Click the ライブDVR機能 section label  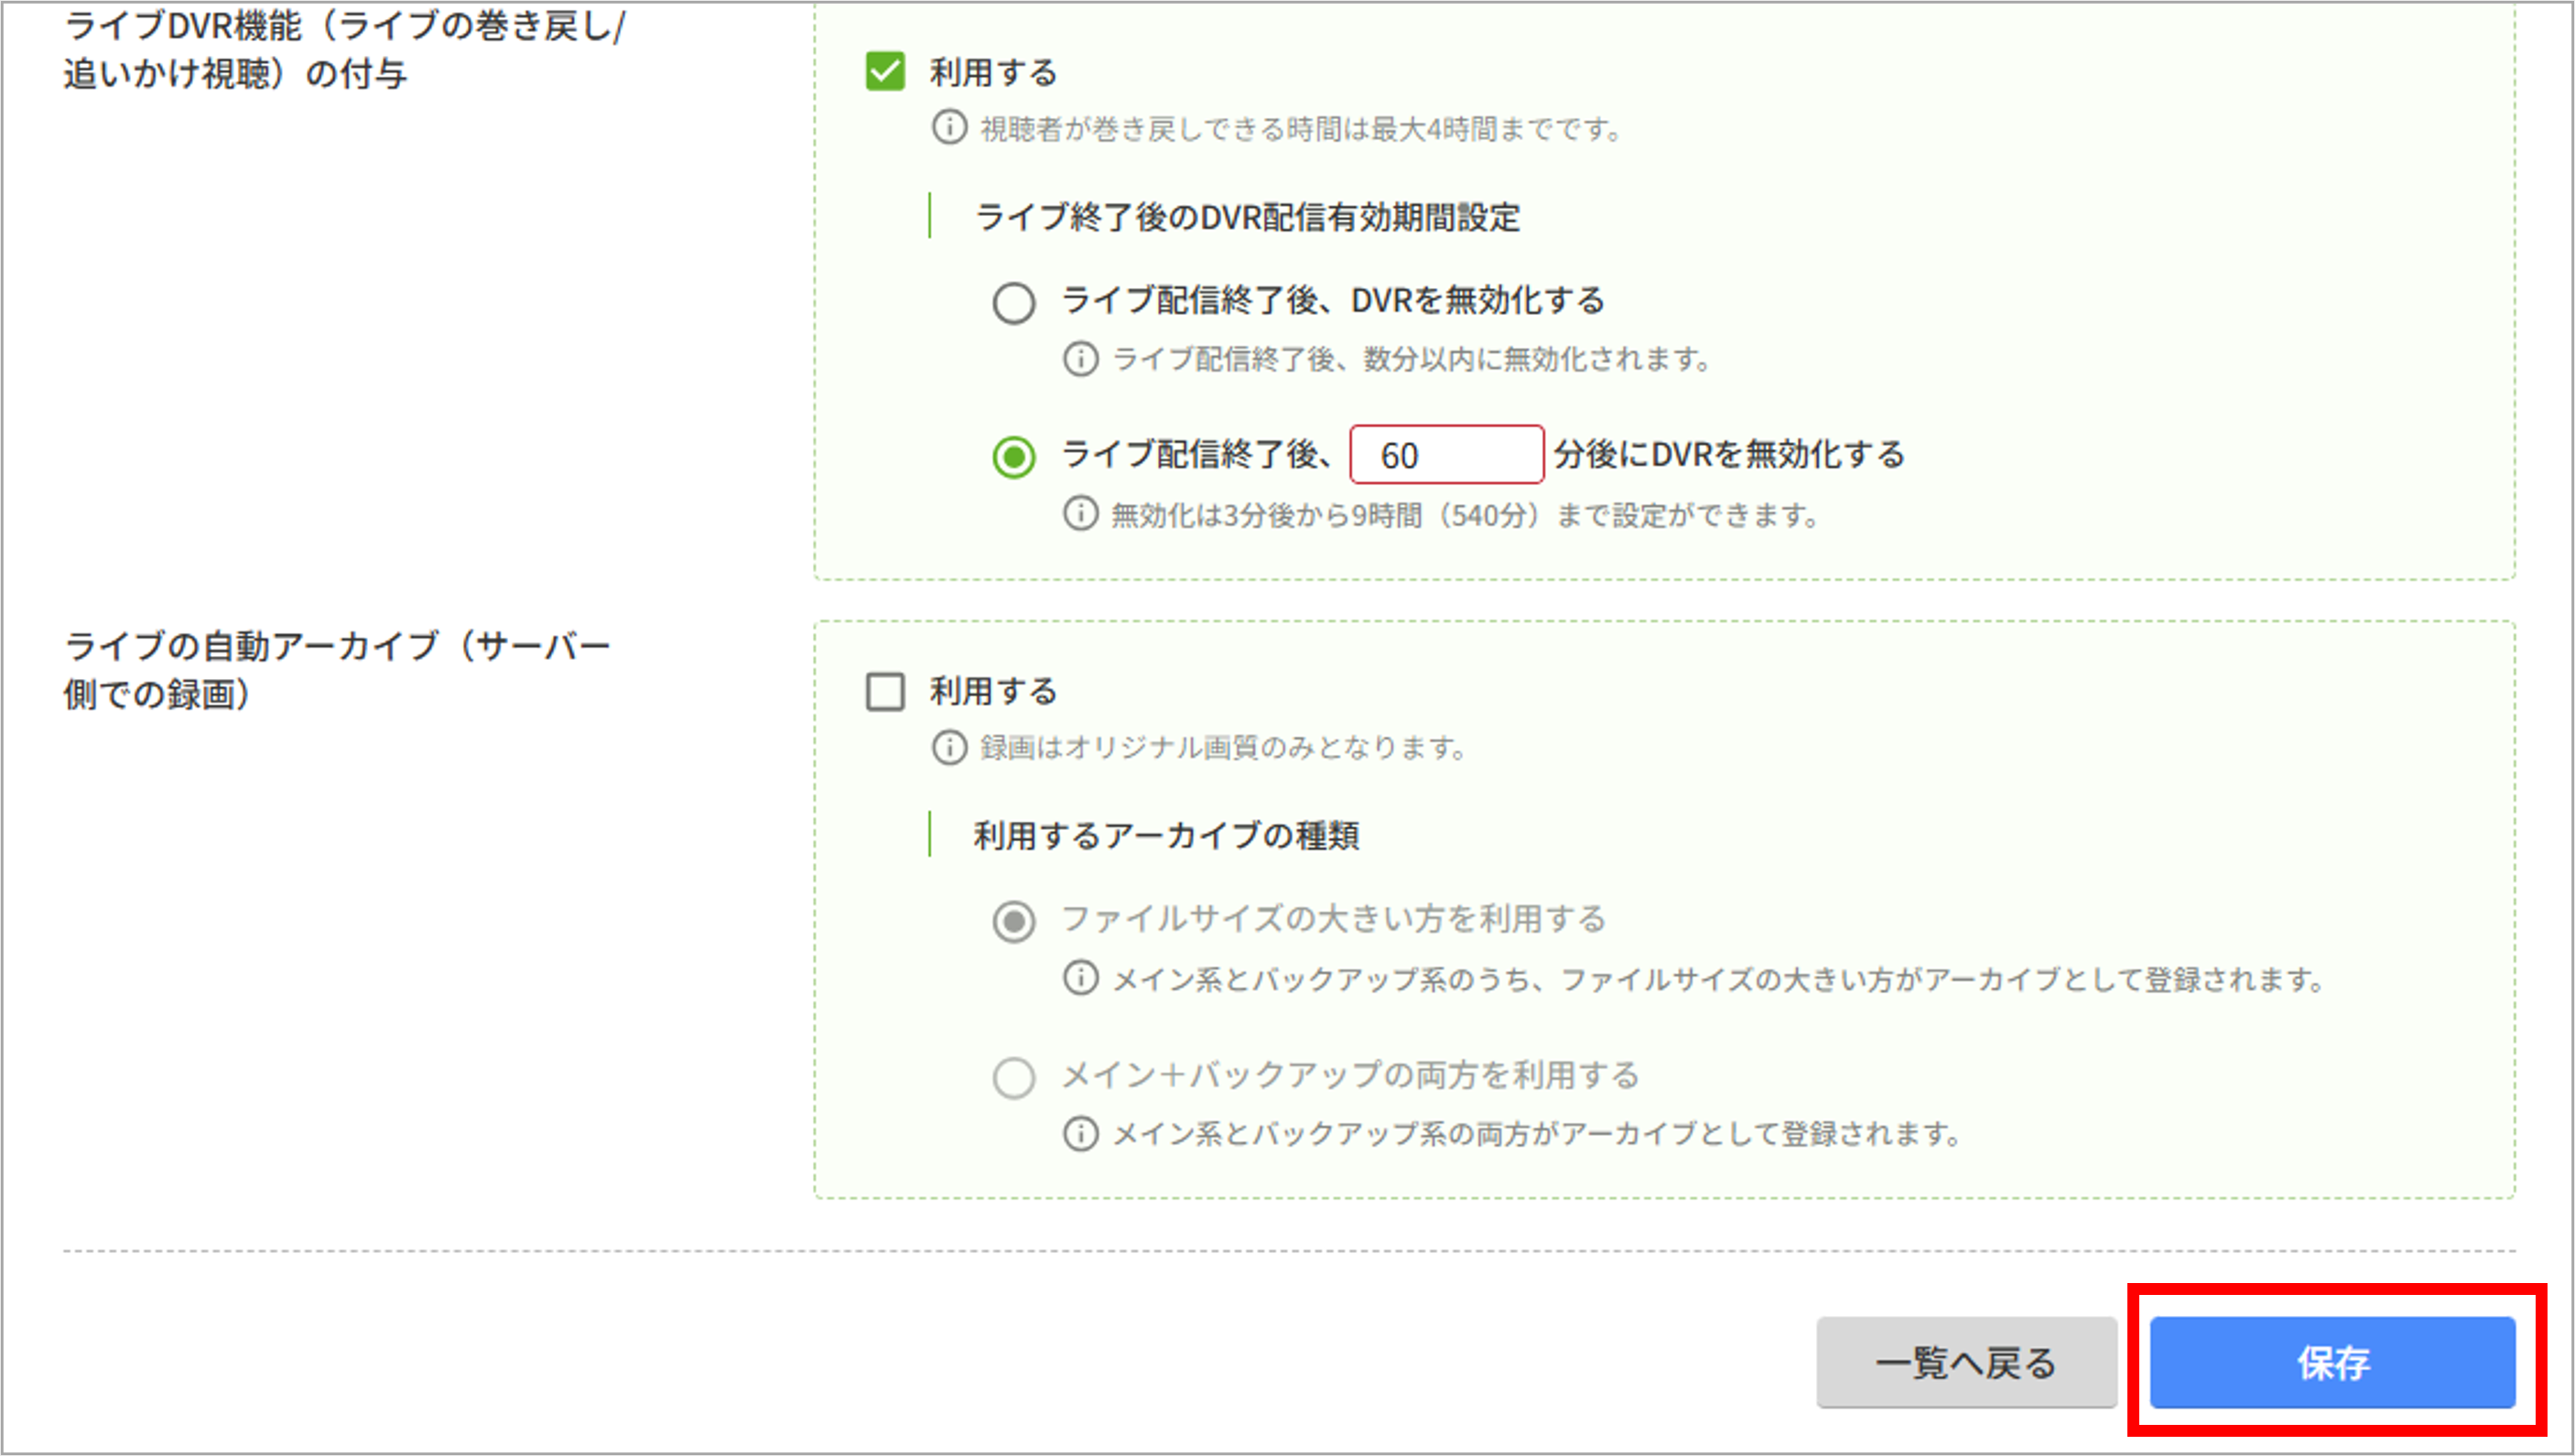click(x=344, y=49)
